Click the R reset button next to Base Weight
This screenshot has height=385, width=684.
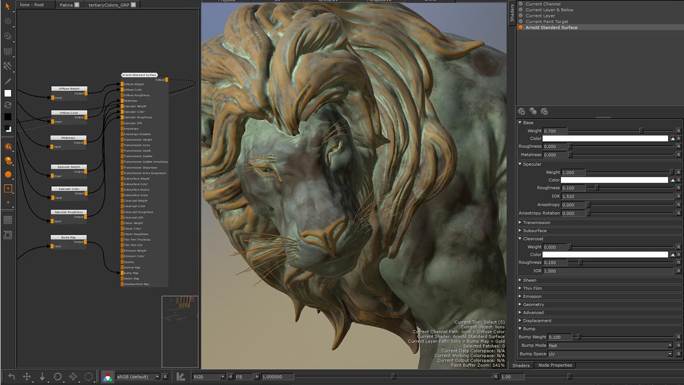tap(679, 130)
